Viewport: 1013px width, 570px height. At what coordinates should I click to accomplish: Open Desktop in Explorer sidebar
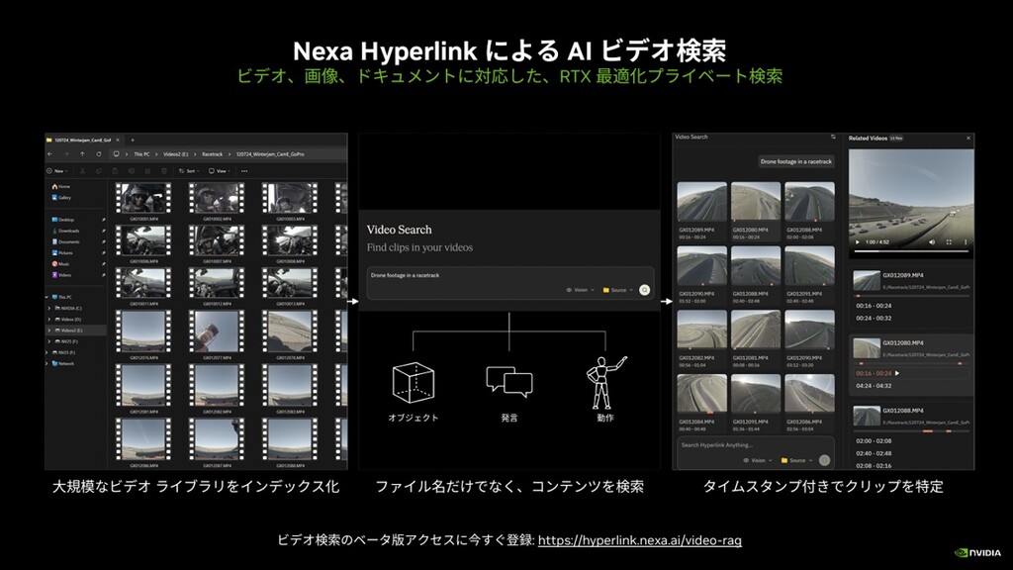(63, 220)
